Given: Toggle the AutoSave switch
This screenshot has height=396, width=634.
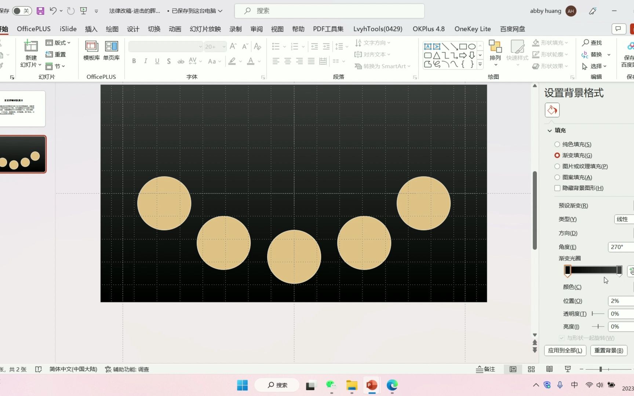Looking at the screenshot, I should tap(22, 11).
